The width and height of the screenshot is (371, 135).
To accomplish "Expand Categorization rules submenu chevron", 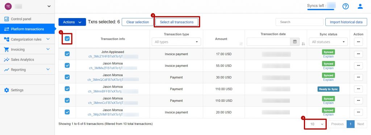I will (48, 39).
